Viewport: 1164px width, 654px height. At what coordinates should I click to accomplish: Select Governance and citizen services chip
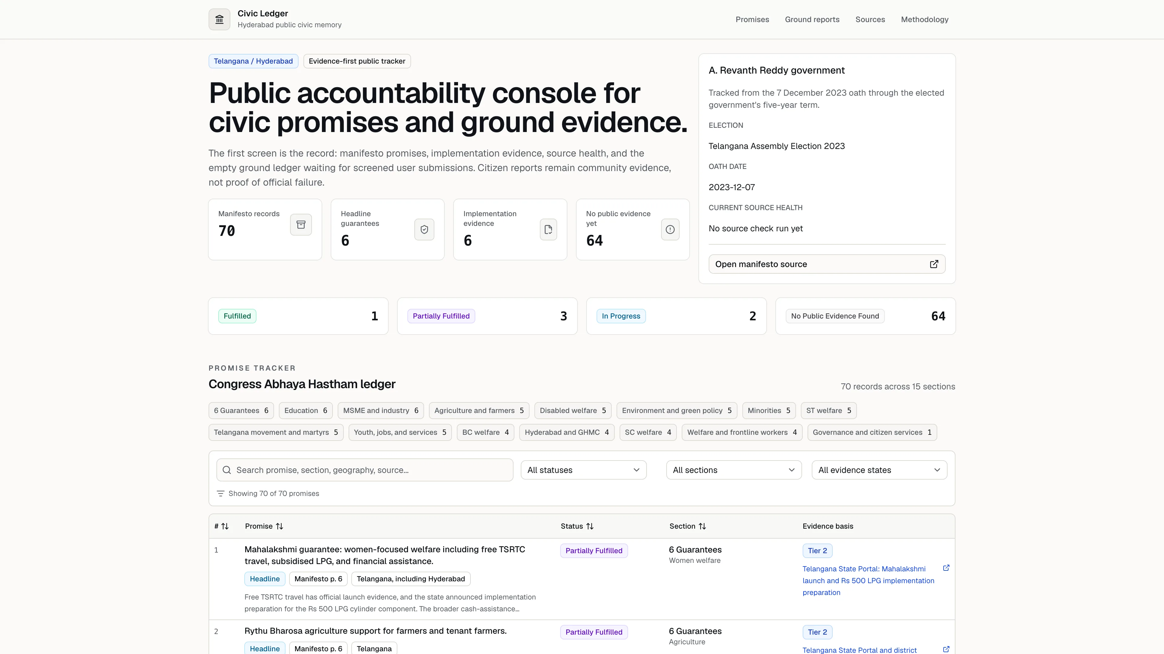872,432
